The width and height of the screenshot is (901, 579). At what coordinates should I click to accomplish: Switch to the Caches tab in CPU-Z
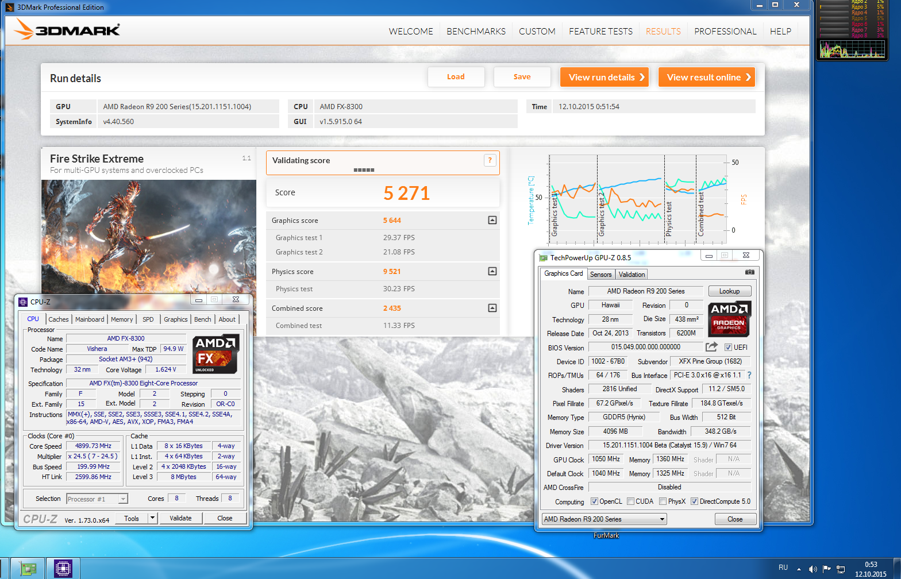(x=59, y=319)
